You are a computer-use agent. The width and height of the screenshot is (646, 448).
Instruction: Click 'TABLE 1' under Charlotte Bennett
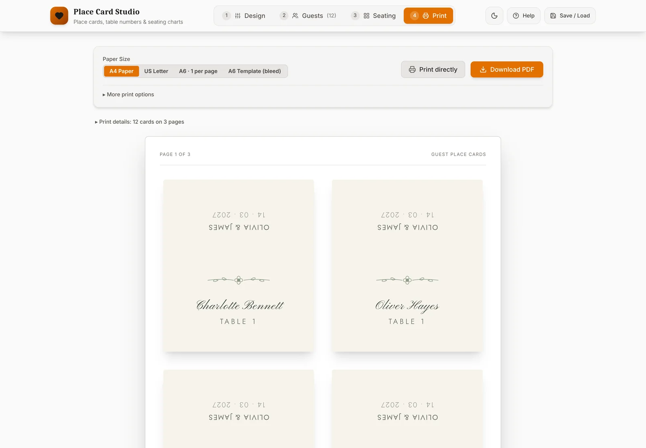coord(238,321)
